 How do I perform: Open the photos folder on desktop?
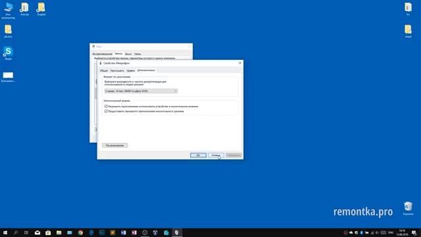8,31
